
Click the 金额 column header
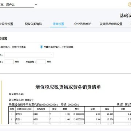93,109
